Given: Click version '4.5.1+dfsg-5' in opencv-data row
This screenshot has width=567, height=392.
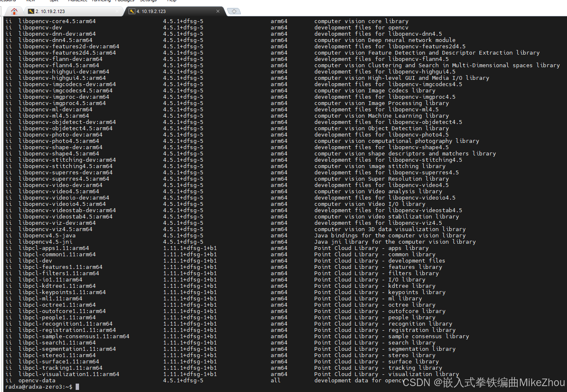Looking at the screenshot, I should pos(183,380).
